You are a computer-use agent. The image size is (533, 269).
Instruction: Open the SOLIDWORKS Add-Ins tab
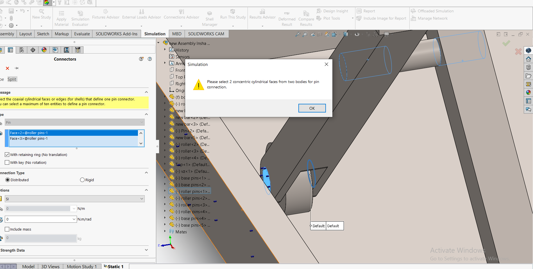117,34
